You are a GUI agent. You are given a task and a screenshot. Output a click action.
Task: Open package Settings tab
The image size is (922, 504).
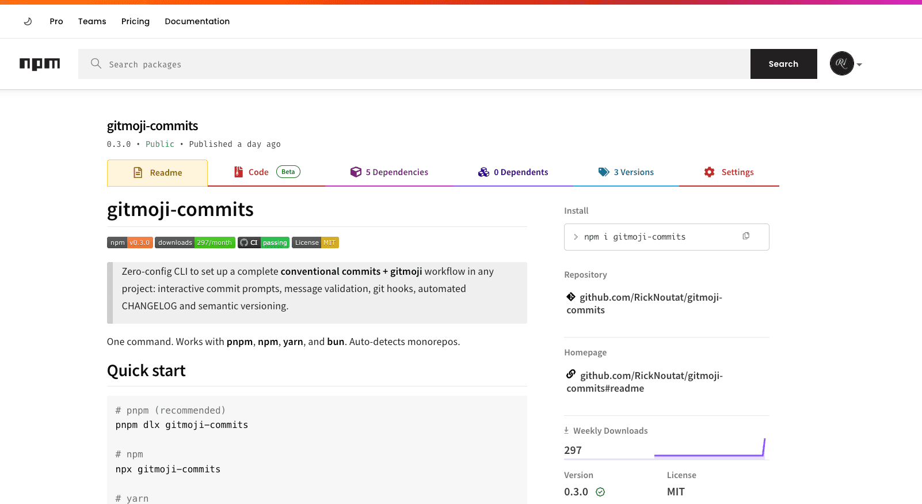point(729,172)
